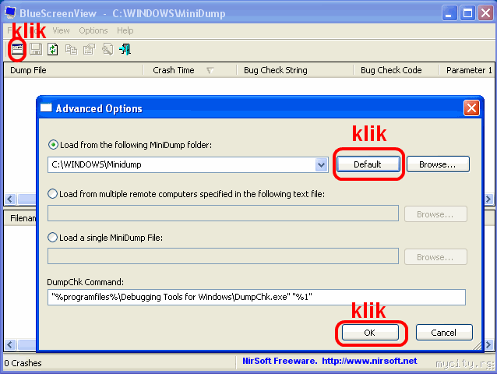Screen dimensions: 497x374
Task: Click the Parameter 1 column header
Action: coord(467,70)
